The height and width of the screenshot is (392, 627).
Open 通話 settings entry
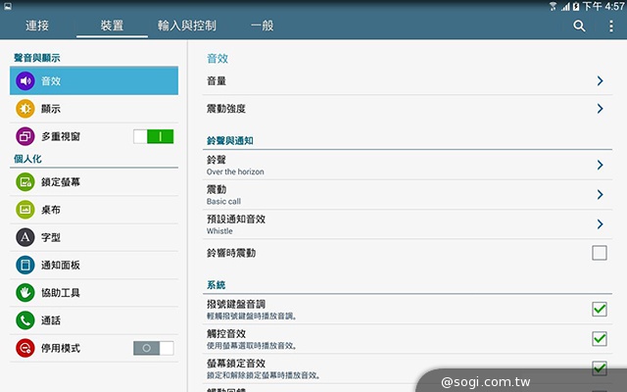click(x=94, y=320)
